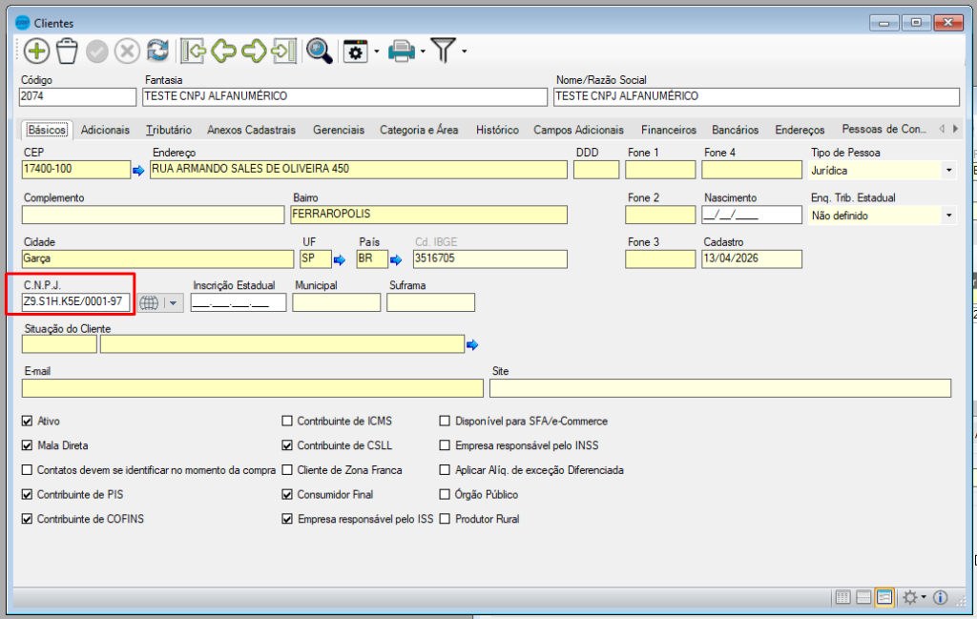Click the blue arrow after Situação do Cliente
Image resolution: width=977 pixels, height=619 pixels.
pyautogui.click(x=472, y=344)
